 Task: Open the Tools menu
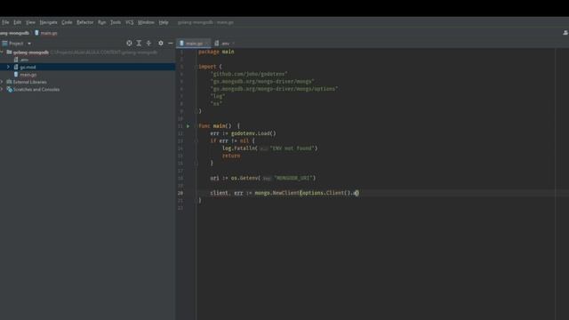click(x=116, y=22)
